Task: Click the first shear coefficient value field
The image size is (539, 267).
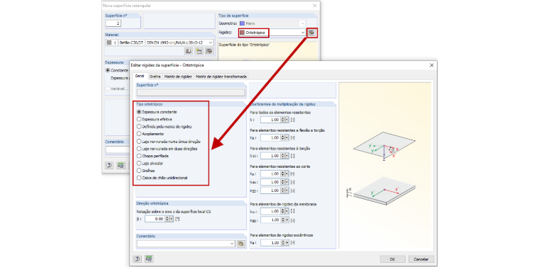Action: (270, 174)
